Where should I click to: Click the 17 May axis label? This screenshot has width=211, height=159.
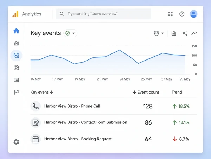point(57,79)
